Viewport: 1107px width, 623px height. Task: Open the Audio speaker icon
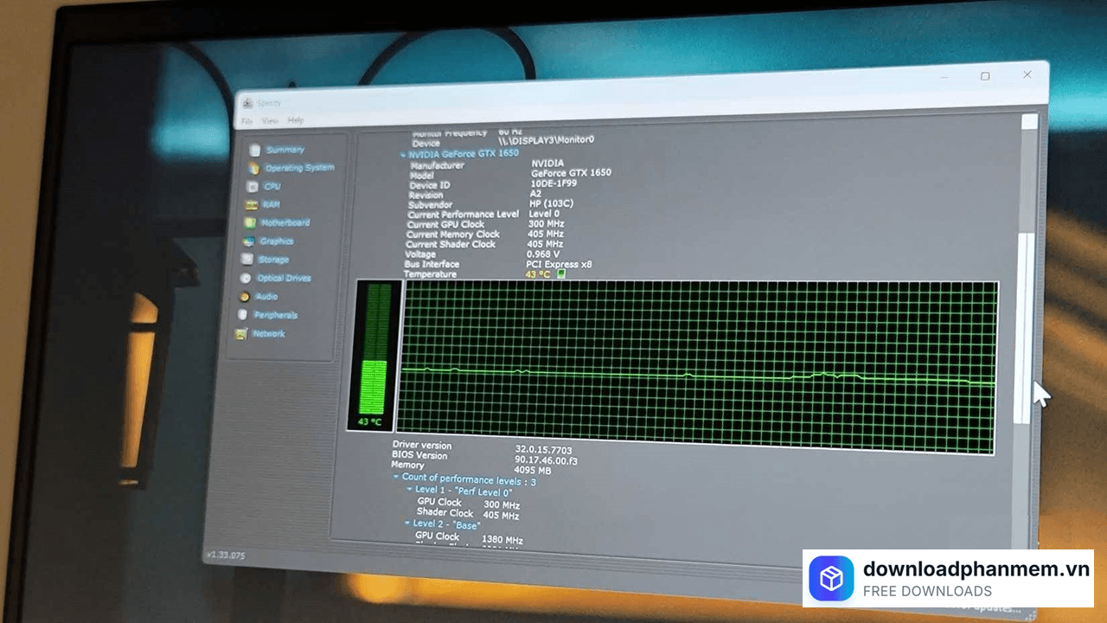pos(245,296)
